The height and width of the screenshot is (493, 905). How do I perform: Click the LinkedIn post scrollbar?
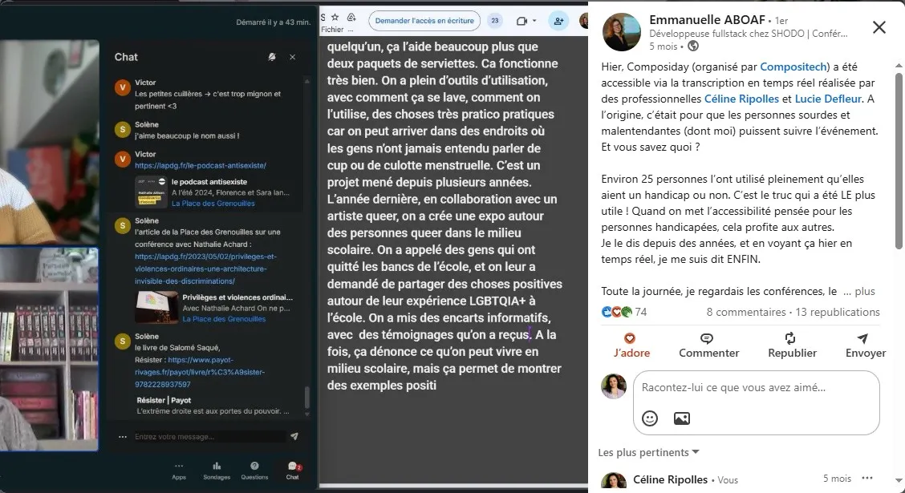point(899,161)
